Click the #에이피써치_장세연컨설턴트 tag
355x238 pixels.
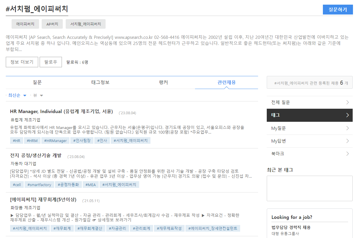[x=213, y=228]
